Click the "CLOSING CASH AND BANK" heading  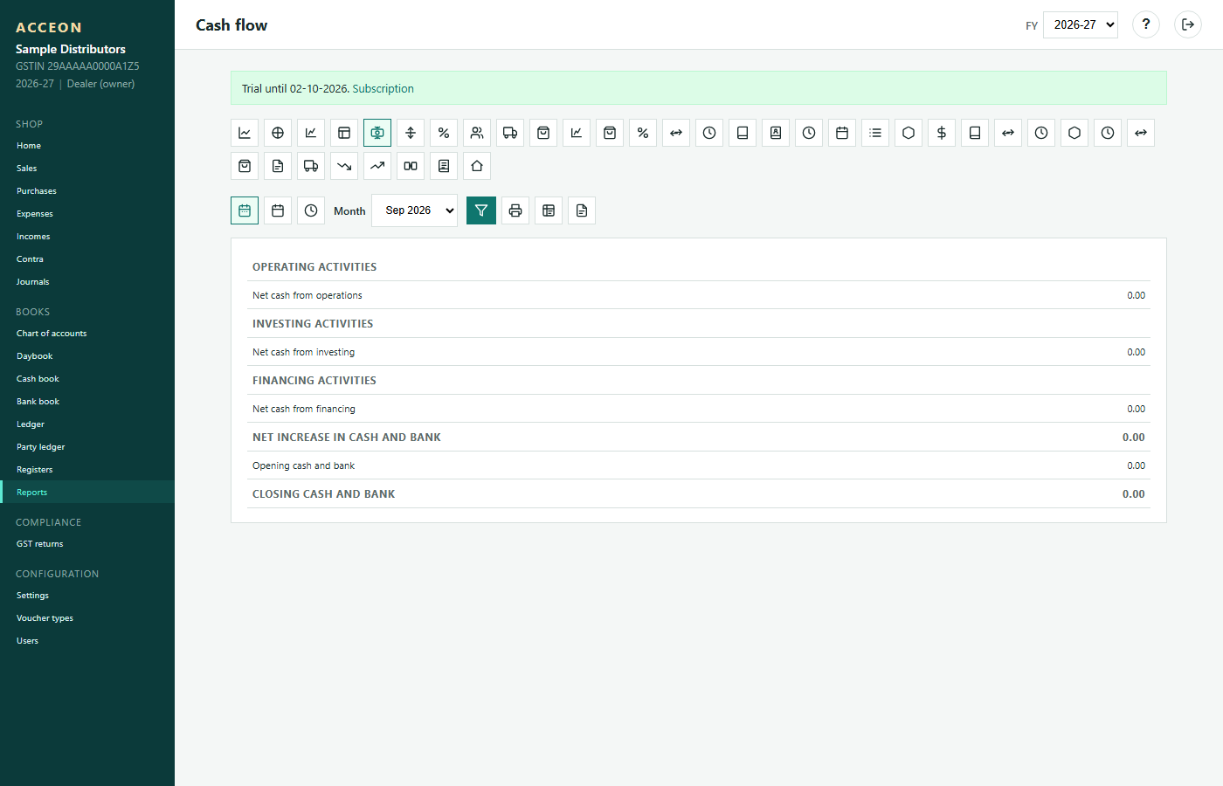click(324, 494)
